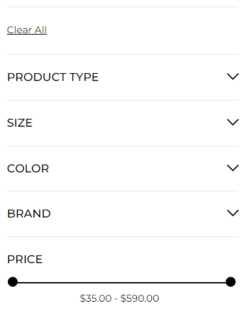Click the $590.00 maximum price value
246x320 pixels.
tap(140, 298)
